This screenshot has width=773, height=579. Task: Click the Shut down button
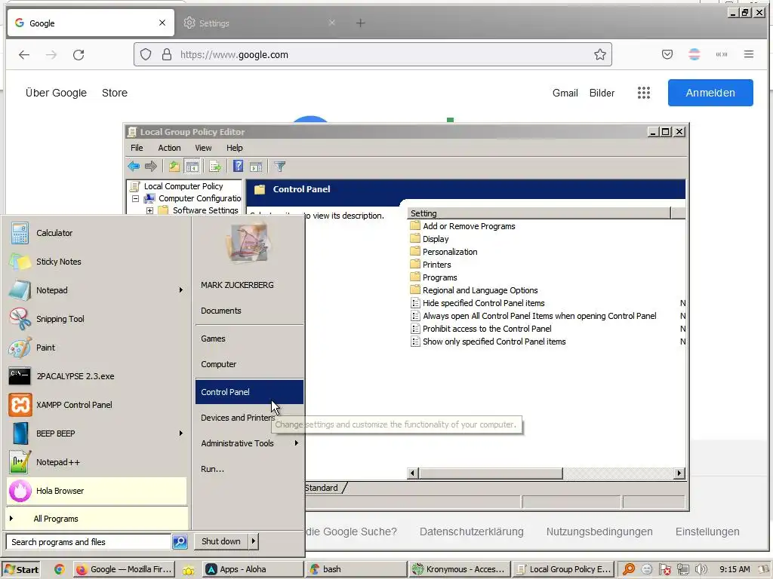[221, 541]
